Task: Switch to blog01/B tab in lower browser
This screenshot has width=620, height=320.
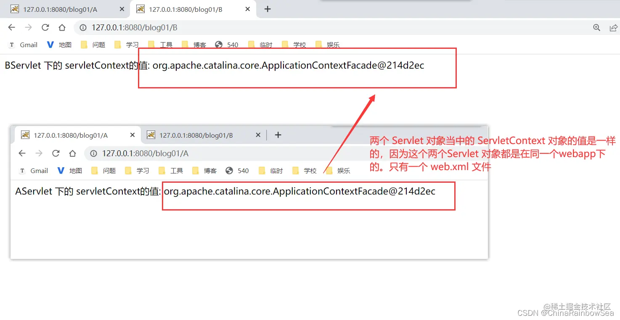Action: [204, 135]
